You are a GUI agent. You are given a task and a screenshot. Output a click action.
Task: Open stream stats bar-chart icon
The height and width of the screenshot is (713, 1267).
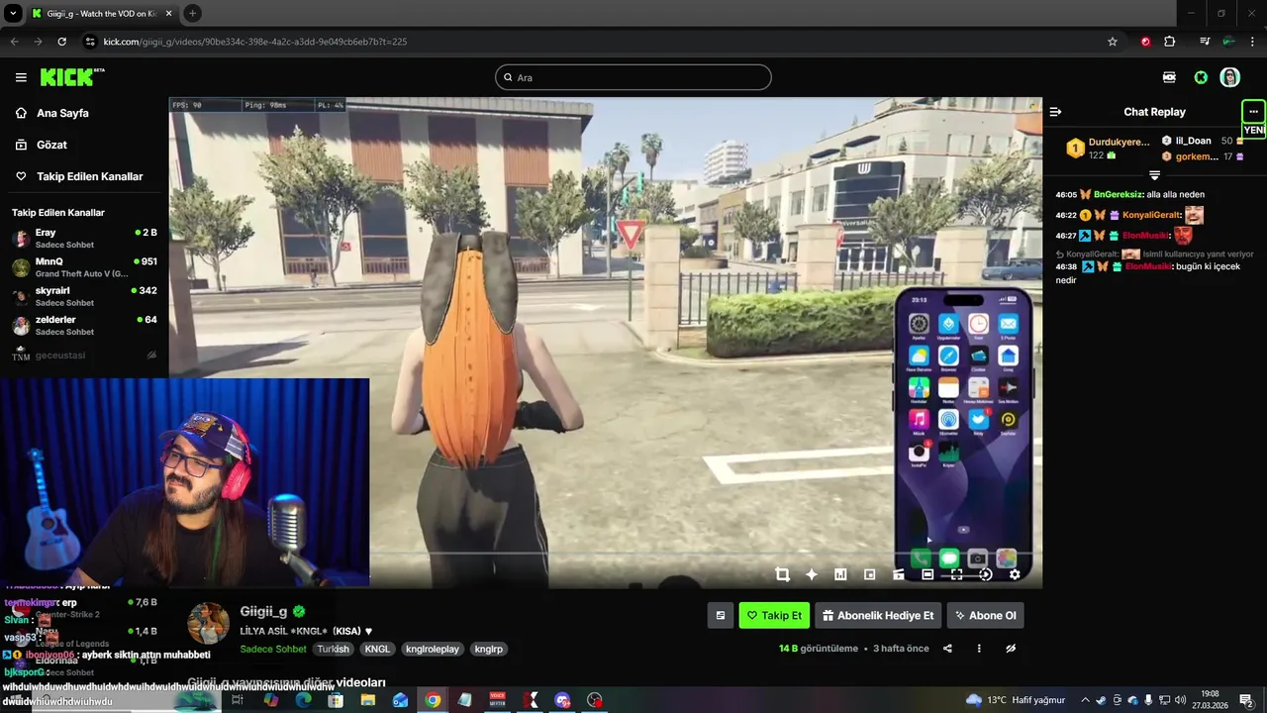pos(840,574)
